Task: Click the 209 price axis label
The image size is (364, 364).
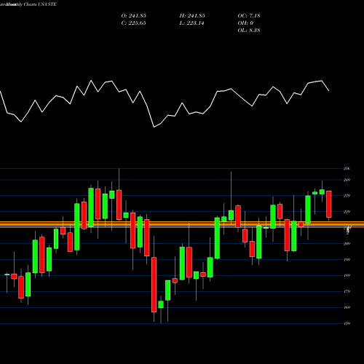Action: 347,244
